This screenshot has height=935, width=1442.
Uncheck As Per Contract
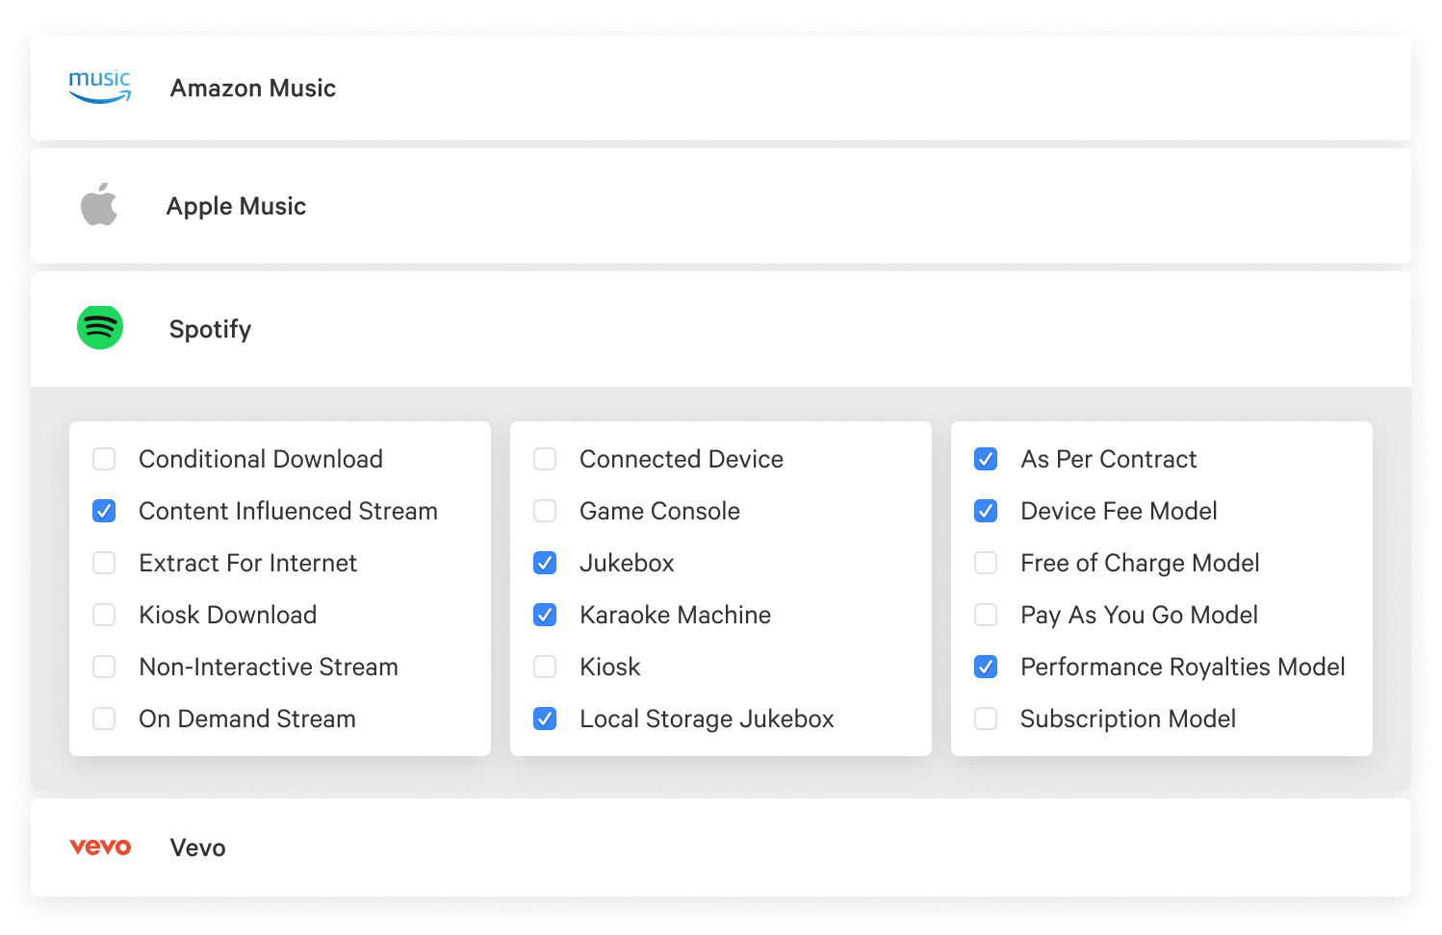click(x=986, y=459)
